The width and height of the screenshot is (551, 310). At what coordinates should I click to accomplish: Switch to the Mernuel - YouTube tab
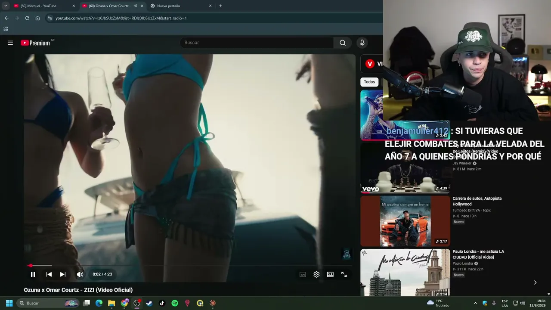pos(44,6)
